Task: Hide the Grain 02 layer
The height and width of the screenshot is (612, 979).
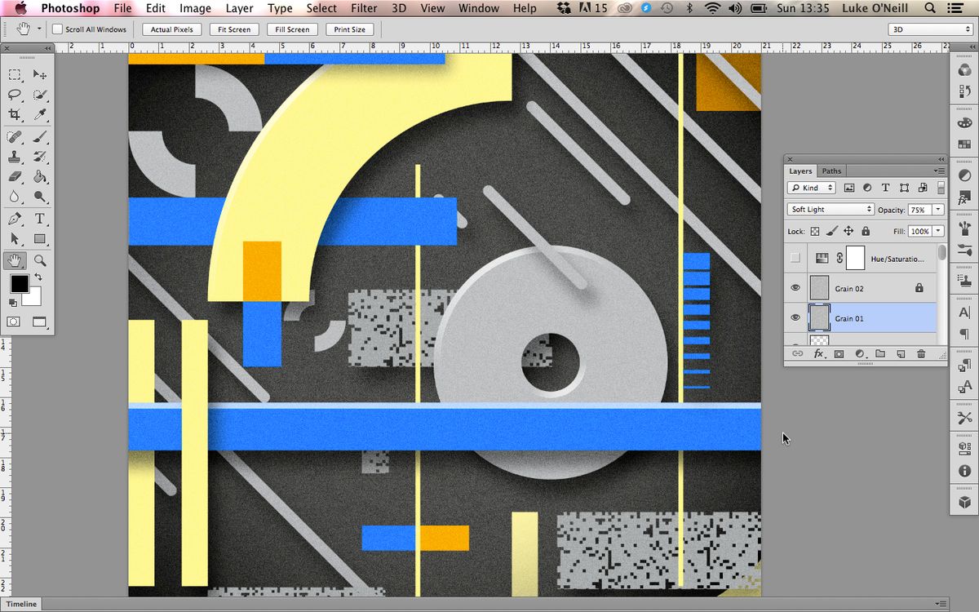Action: [795, 288]
